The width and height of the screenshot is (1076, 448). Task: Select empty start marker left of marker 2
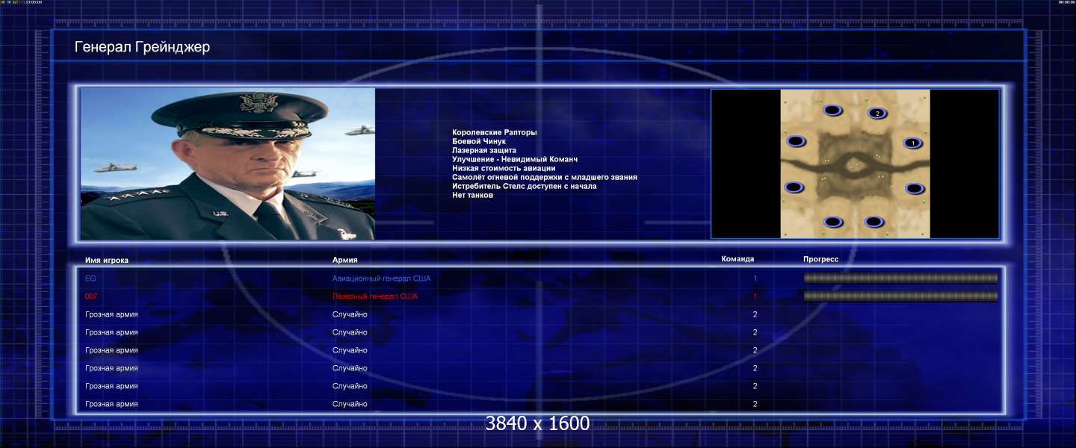832,111
